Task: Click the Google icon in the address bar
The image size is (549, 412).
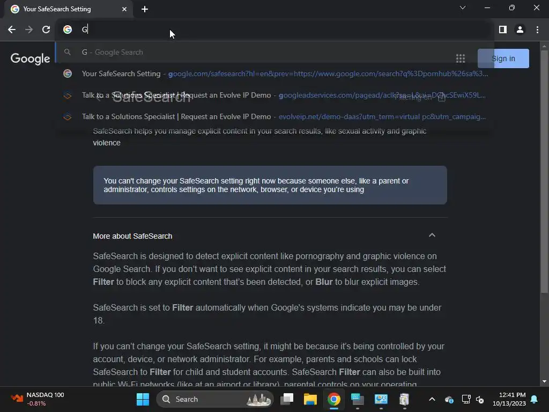Action: click(x=68, y=30)
